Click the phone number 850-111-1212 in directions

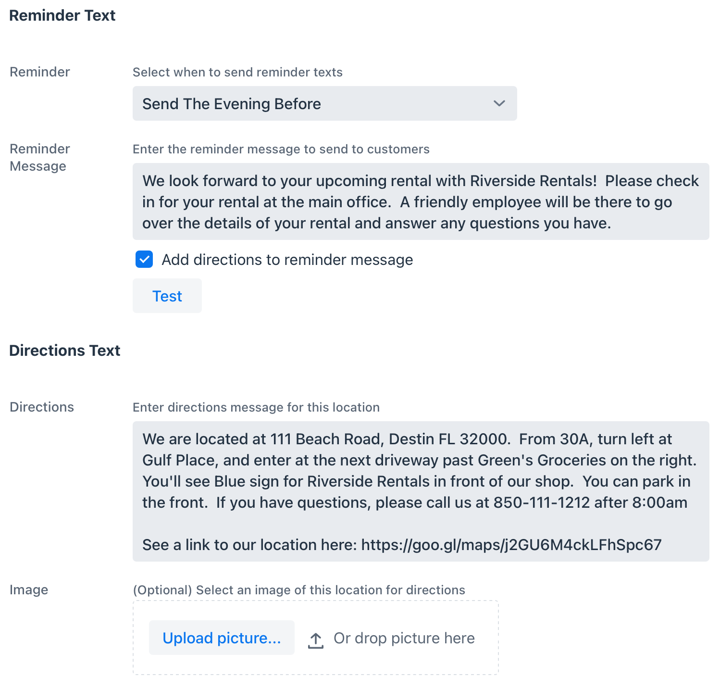click(x=542, y=502)
